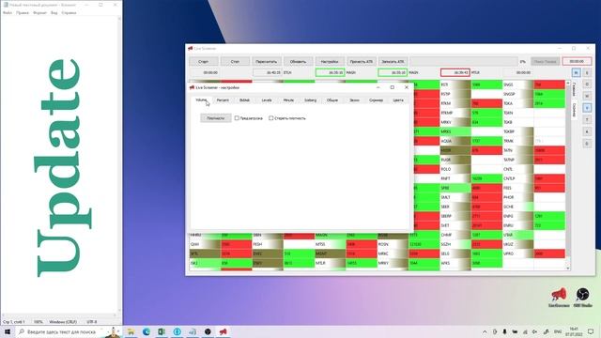
Task: Open the Levels settings tab
Action: pyautogui.click(x=267, y=100)
